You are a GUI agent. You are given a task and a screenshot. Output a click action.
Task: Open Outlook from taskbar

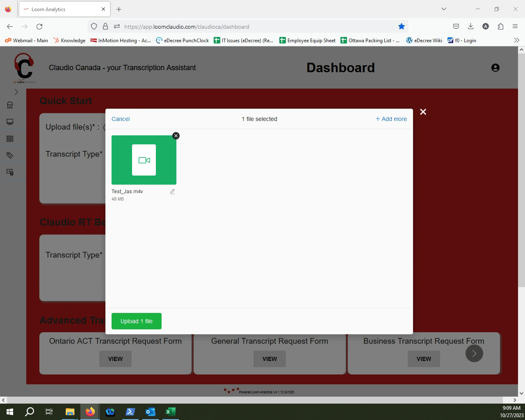[151, 412]
